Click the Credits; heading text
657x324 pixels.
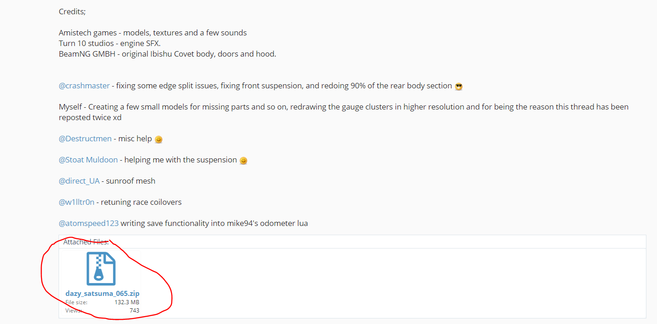coord(72,12)
